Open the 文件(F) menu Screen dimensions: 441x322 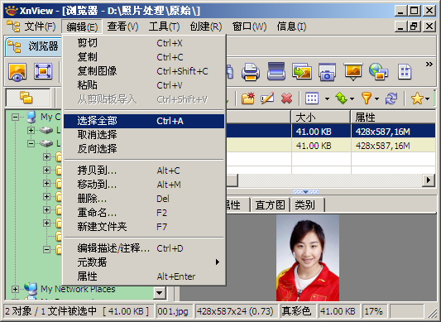tap(40, 26)
